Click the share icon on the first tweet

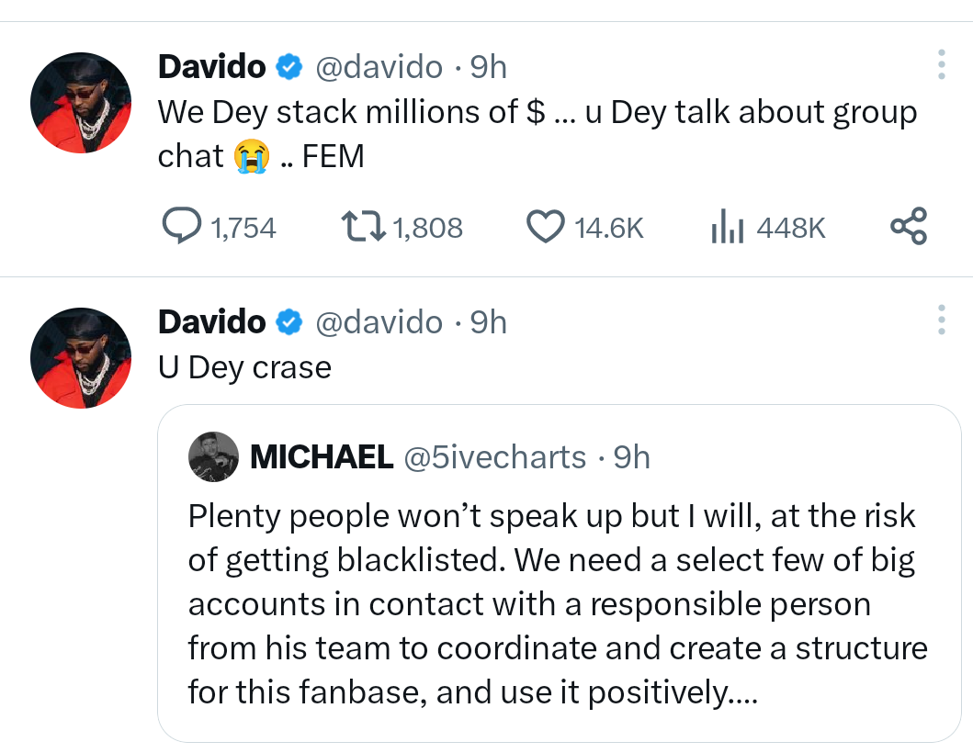point(909,226)
